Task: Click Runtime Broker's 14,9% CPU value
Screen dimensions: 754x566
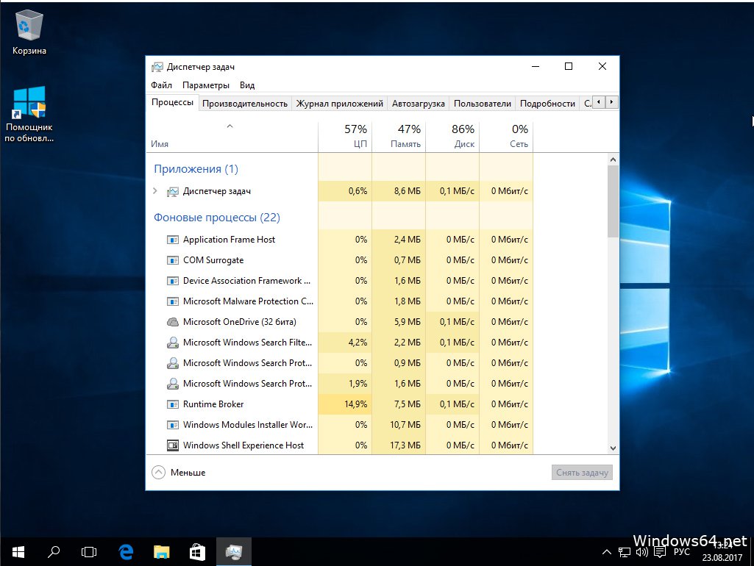Action: [355, 404]
